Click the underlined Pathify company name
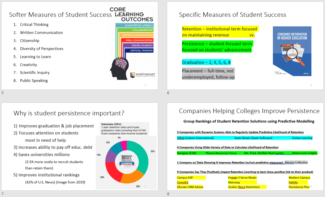 pyautogui.click(x=293, y=182)
